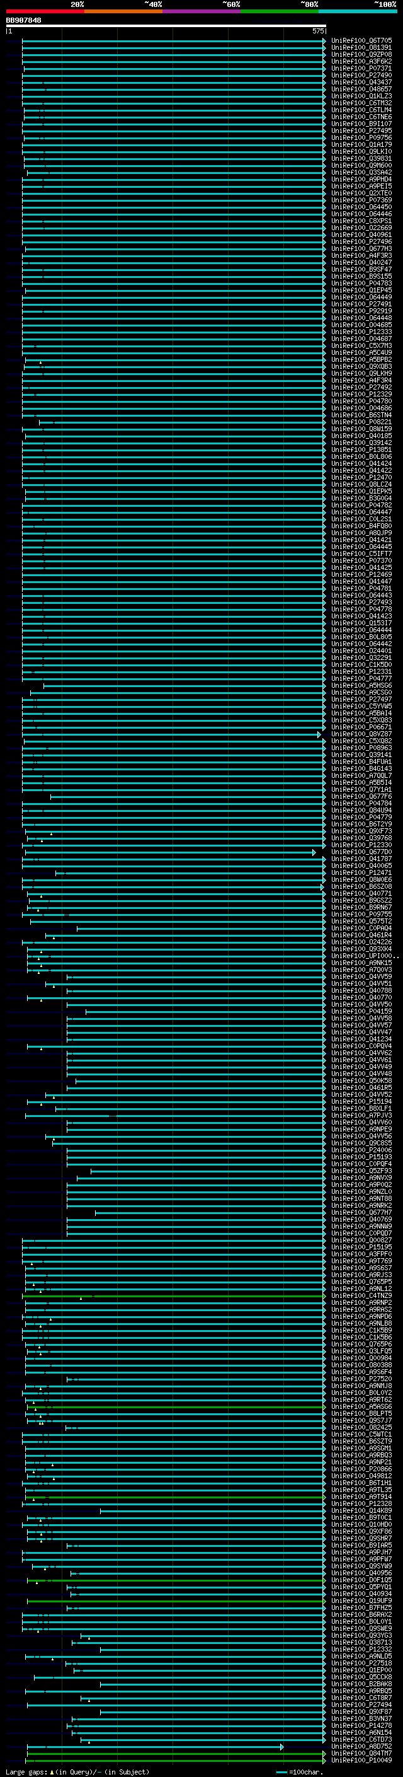Select truncated hit label UniRef100_UPI000..
The width and height of the screenshot is (403, 1777).
[364, 956]
